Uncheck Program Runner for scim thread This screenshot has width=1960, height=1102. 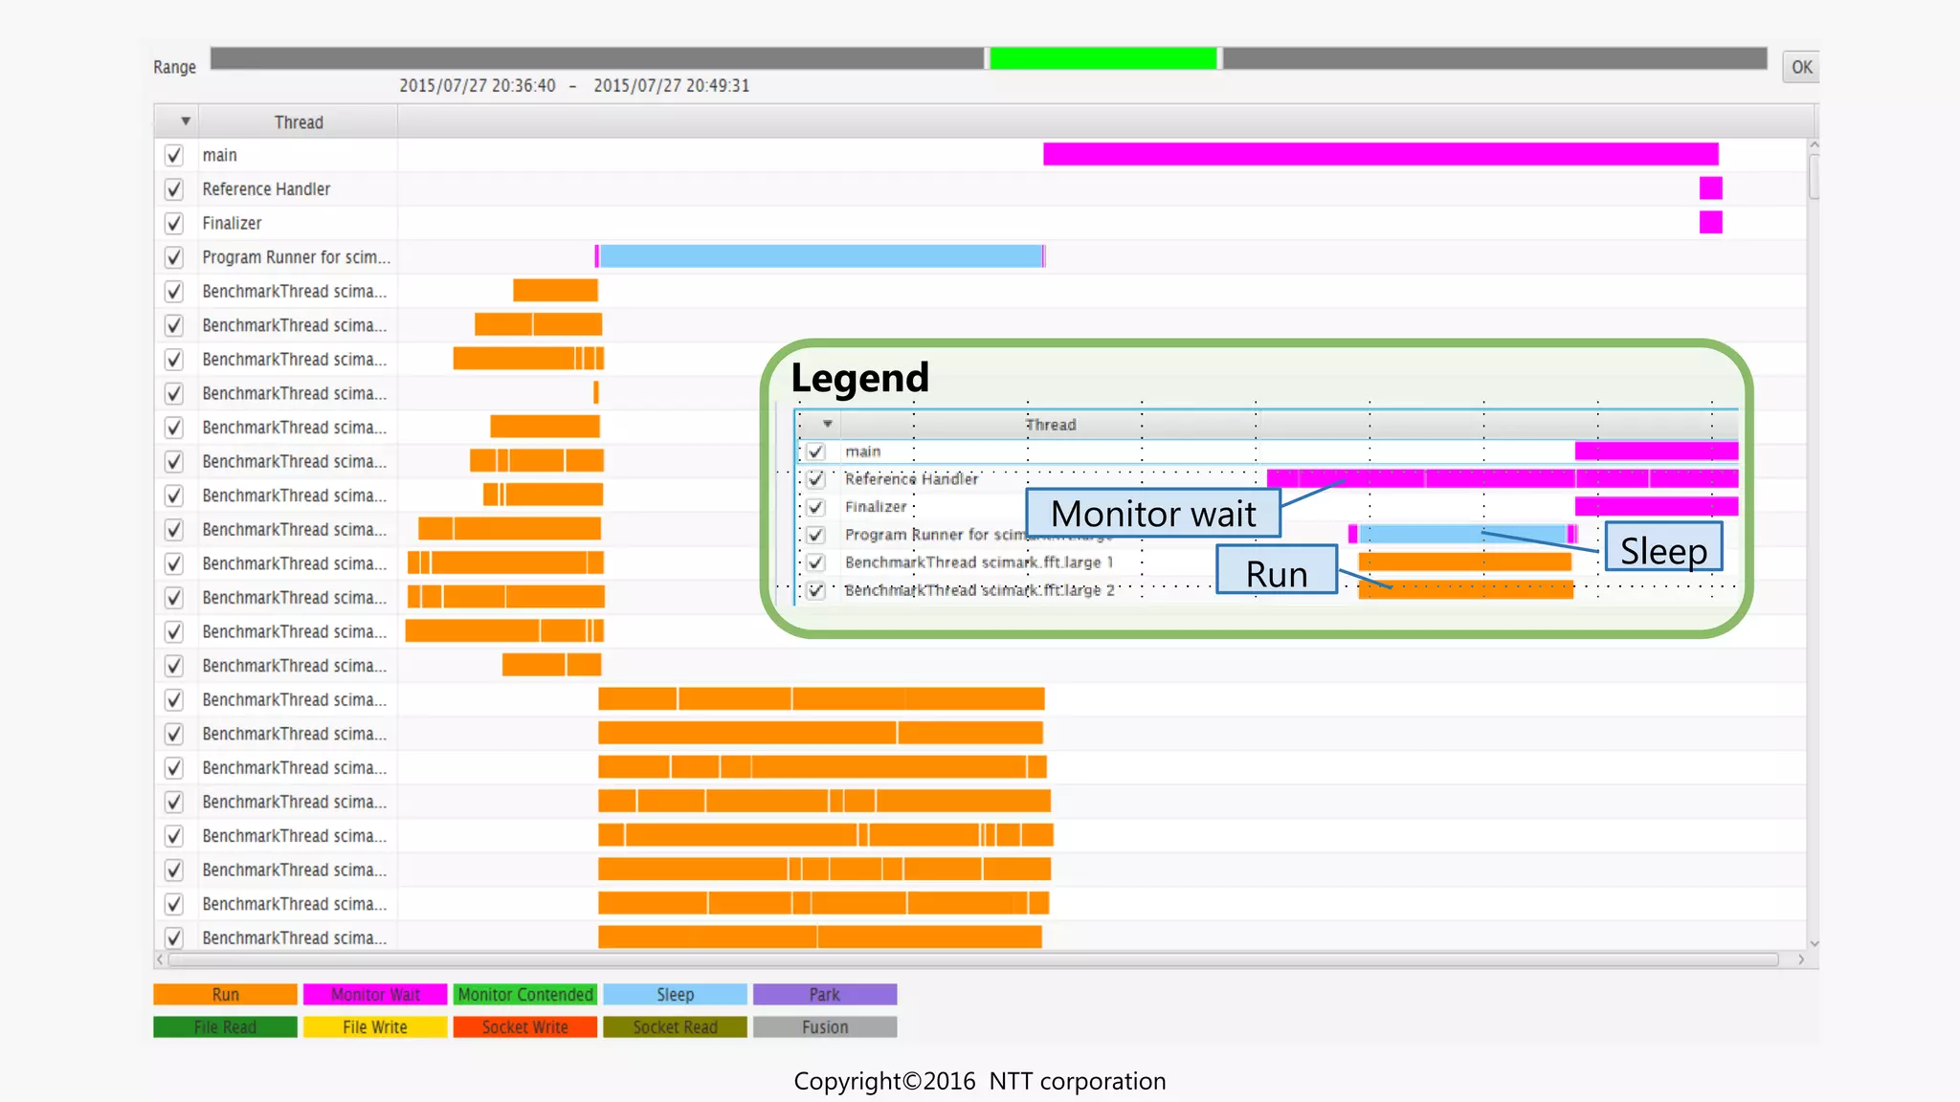[173, 257]
